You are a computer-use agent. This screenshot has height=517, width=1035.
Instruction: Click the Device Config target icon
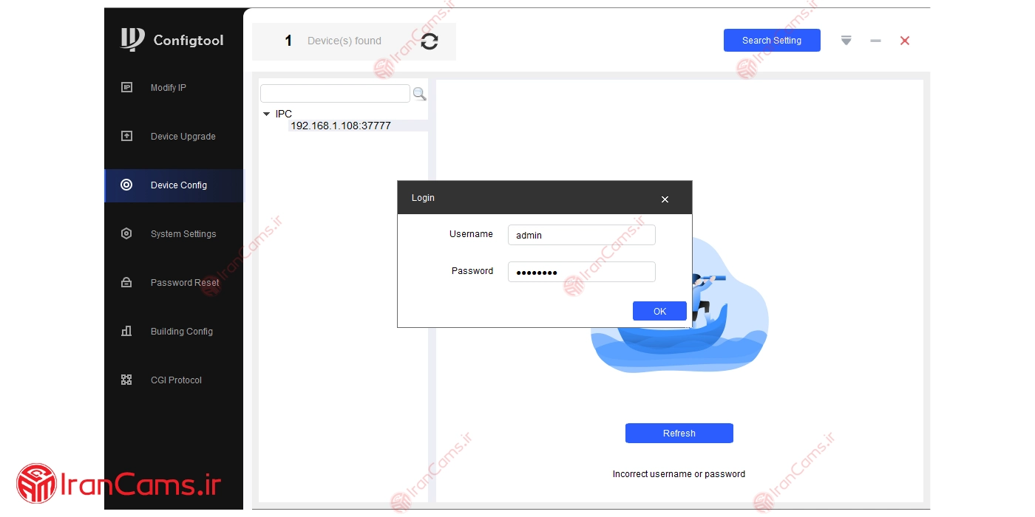click(x=126, y=185)
